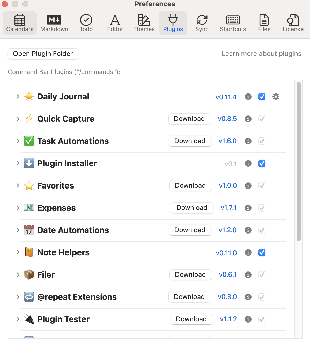This screenshot has width=310, height=348.
Task: Open the Learn more about plugins link
Action: pos(261,54)
